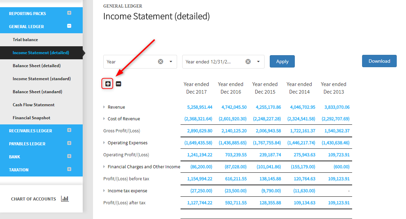The image size is (406, 219).
Task: Click Cost of Revenue value (2,368,321.64)
Action: coord(198,119)
